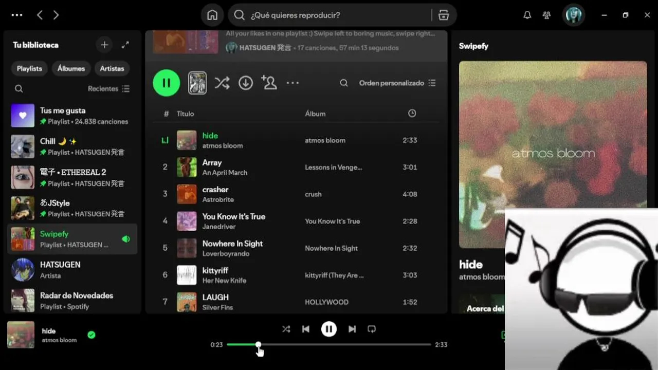This screenshot has width=658, height=370.
Task: Play the track Array
Action: coord(296,167)
